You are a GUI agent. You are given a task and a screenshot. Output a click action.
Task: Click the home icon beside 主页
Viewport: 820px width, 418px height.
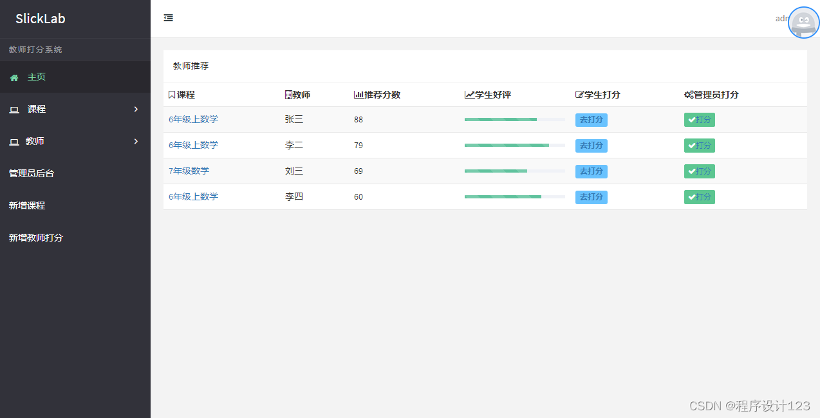pyautogui.click(x=14, y=77)
